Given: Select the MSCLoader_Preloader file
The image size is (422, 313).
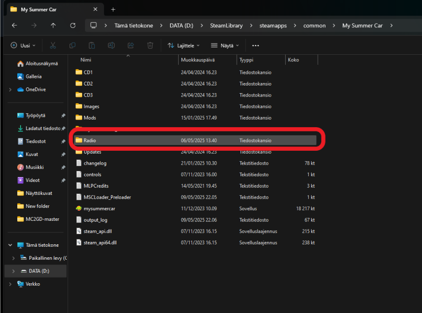Looking at the screenshot, I should 195,197.
